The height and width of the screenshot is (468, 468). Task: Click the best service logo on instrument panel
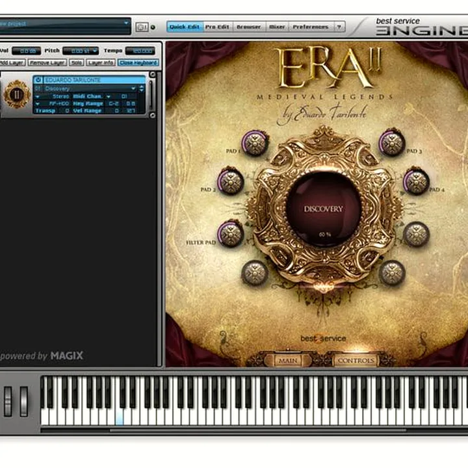click(323, 339)
